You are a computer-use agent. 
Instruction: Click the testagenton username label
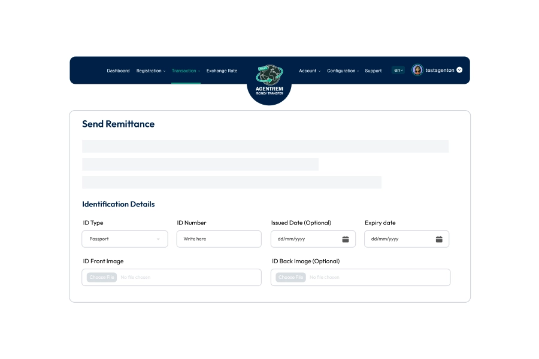(x=440, y=70)
